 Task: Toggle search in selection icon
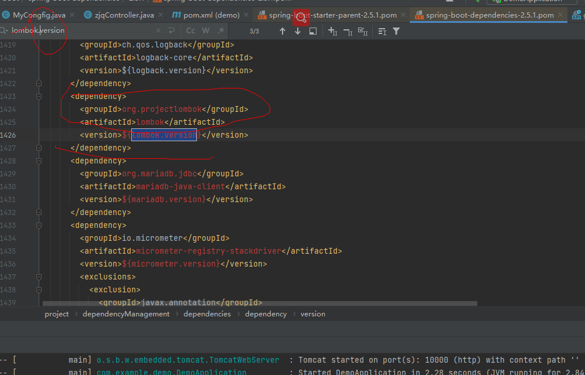[x=382, y=31]
